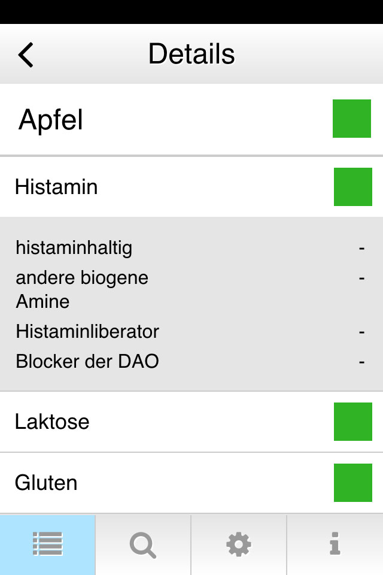The image size is (383, 575).
Task: Open the info tab icon
Action: coord(335,545)
